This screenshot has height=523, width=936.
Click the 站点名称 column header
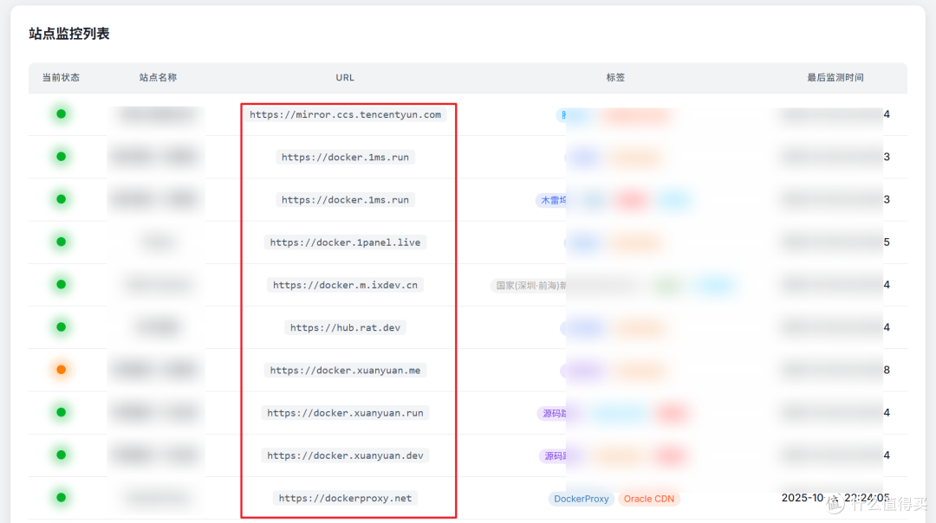158,78
